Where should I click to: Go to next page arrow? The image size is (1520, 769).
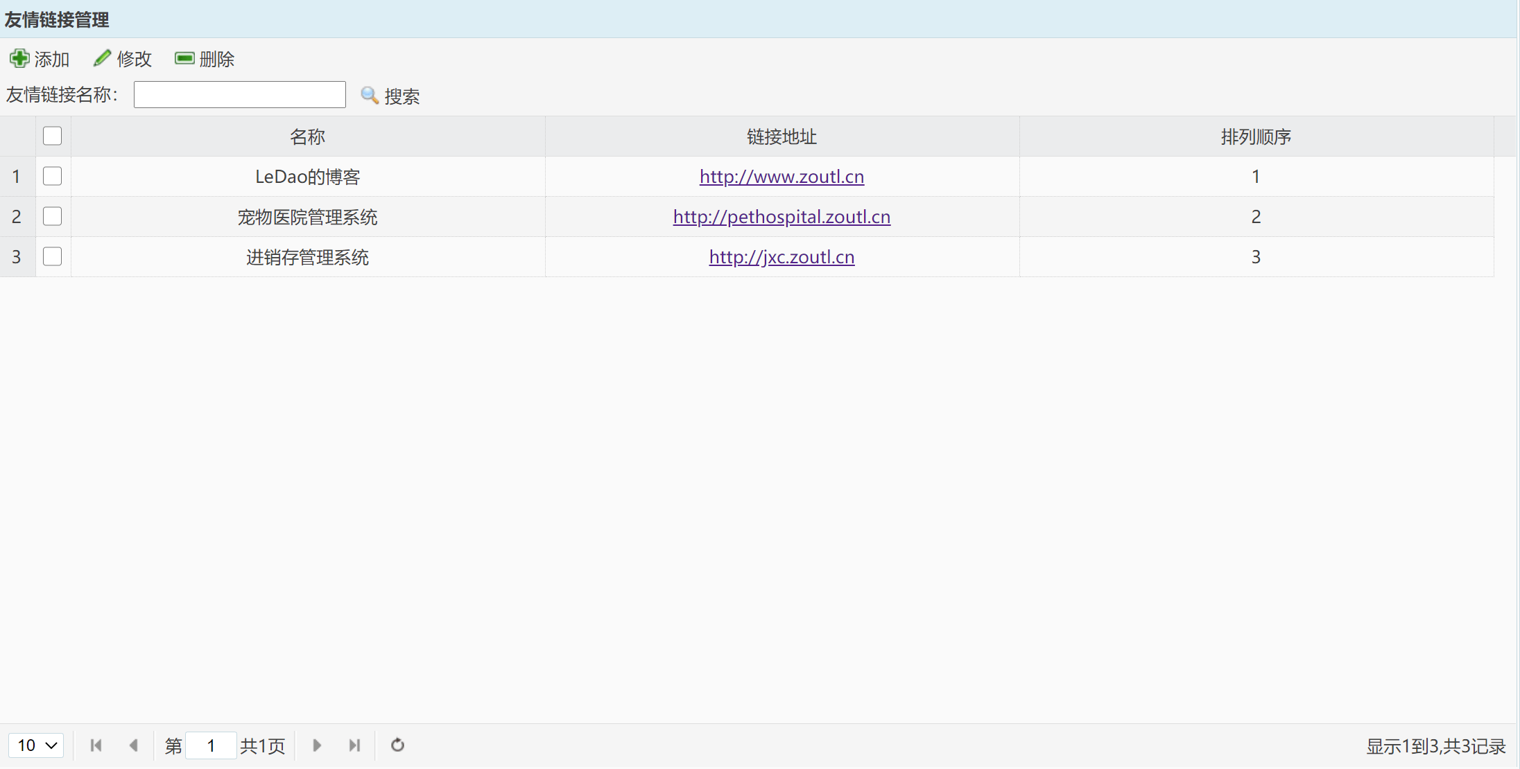[x=317, y=745]
